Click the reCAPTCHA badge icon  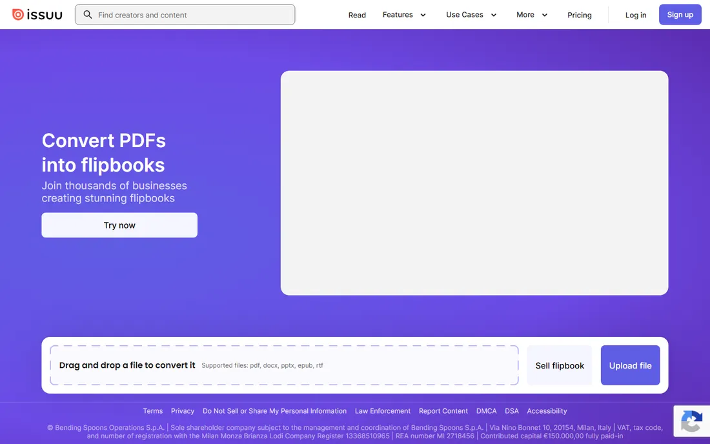[691, 421]
